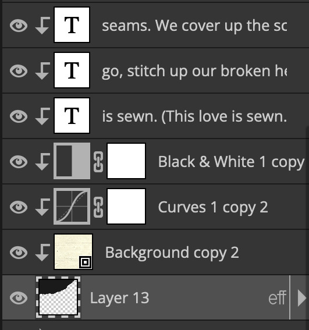Click the text icon of the 'go, stitch up' layer
The height and width of the screenshot is (330, 309).
click(72, 70)
